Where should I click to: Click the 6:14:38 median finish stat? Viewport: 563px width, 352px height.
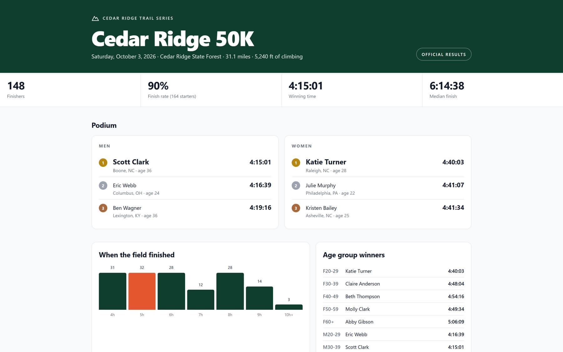click(x=493, y=90)
